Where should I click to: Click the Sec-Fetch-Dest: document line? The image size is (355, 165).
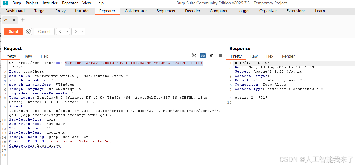(x=37, y=132)
